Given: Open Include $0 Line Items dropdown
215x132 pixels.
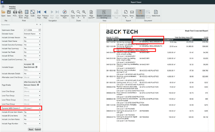Looking at the screenshot, I should (39, 116).
